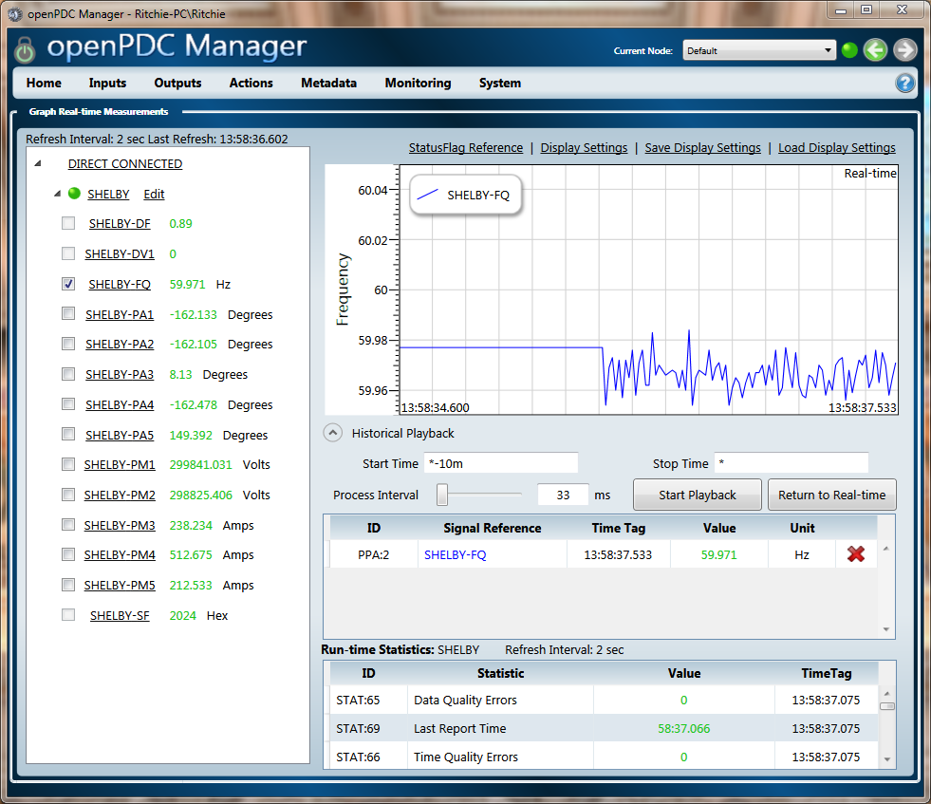The width and height of the screenshot is (931, 804).
Task: Check the SHELBY-PA1 checkbox
Action: pos(68,313)
